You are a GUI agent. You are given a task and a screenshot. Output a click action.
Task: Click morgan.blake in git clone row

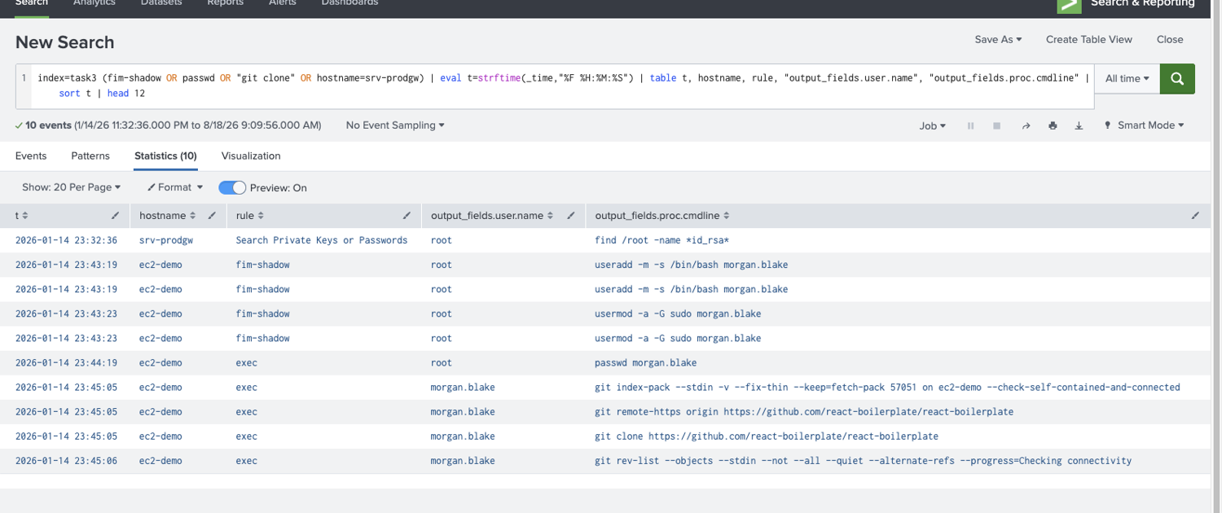tap(463, 436)
